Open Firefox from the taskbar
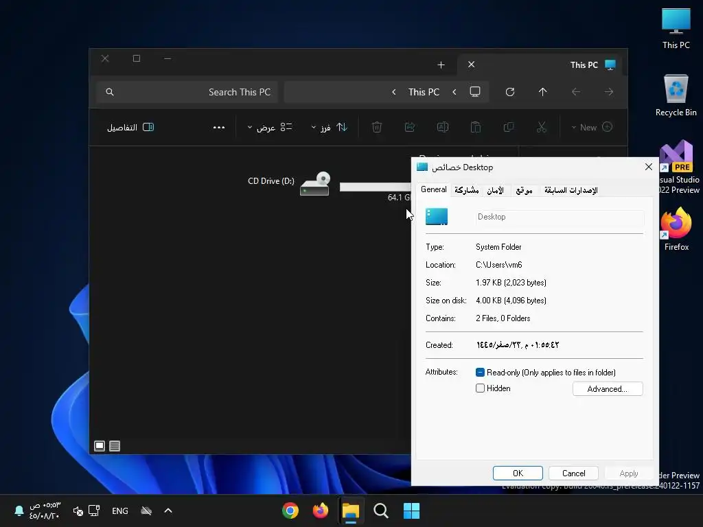Image resolution: width=703 pixels, height=527 pixels. [x=320, y=511]
